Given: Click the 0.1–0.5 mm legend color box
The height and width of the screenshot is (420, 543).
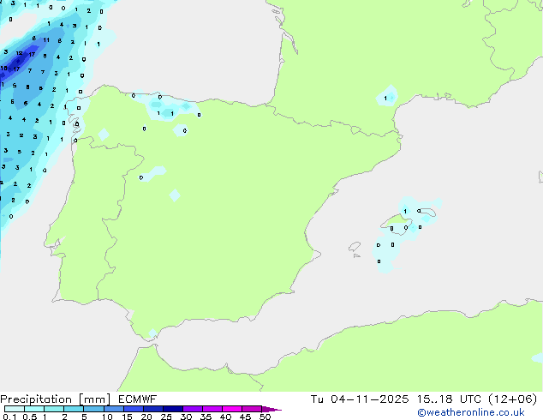Looking at the screenshot, I should click(15, 409).
